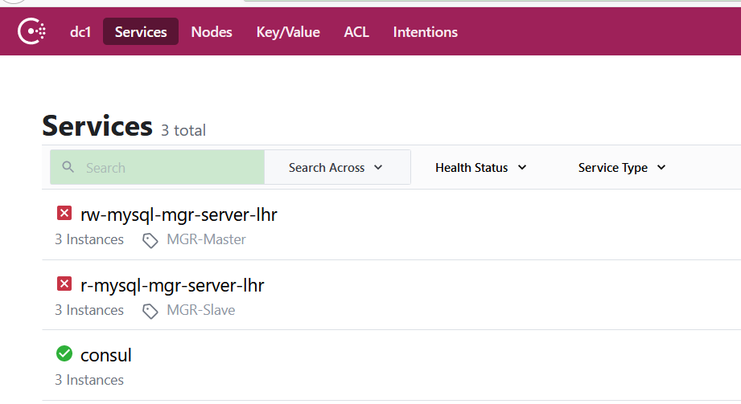The width and height of the screenshot is (741, 404).
Task: Open the consul service
Action: point(106,355)
